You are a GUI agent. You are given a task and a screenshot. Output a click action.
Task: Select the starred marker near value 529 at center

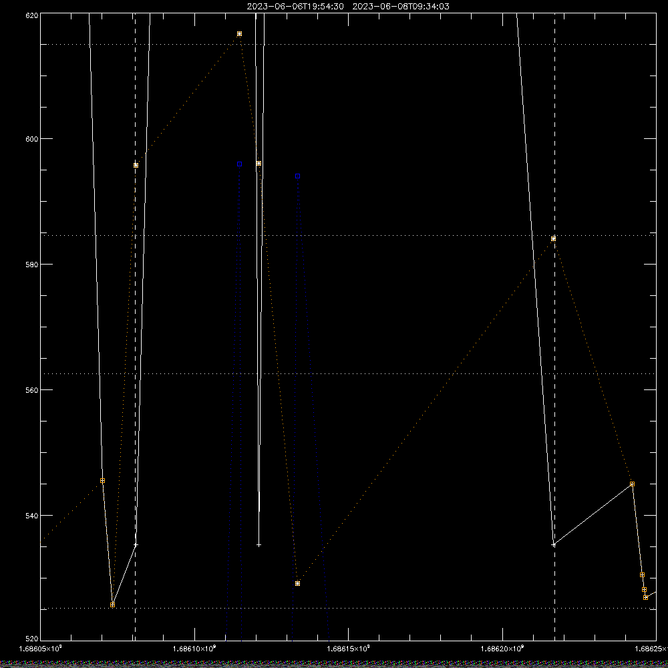[x=298, y=583]
